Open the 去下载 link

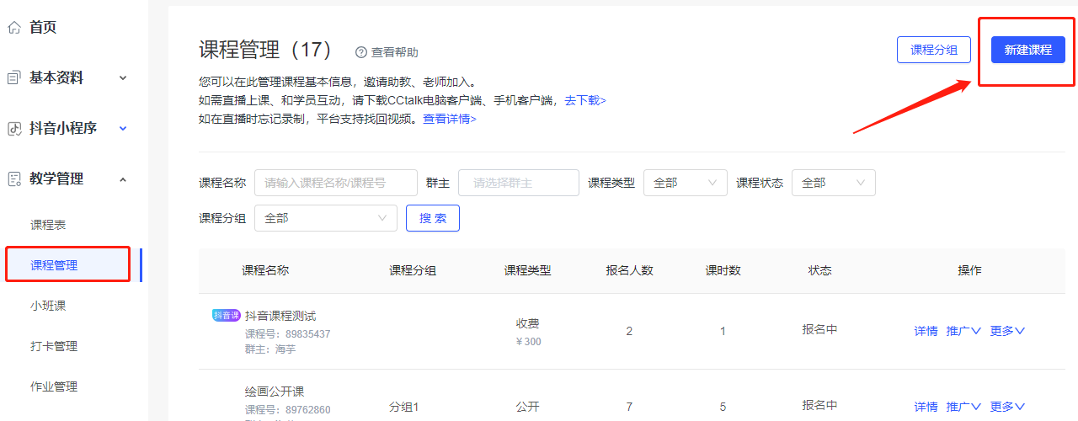(584, 100)
